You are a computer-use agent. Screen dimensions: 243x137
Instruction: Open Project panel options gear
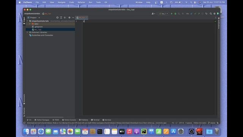coord(69,18)
